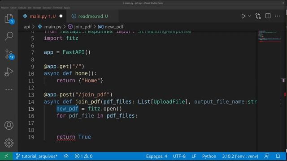
Task: Select language mode Python in status bar
Action: point(209,156)
